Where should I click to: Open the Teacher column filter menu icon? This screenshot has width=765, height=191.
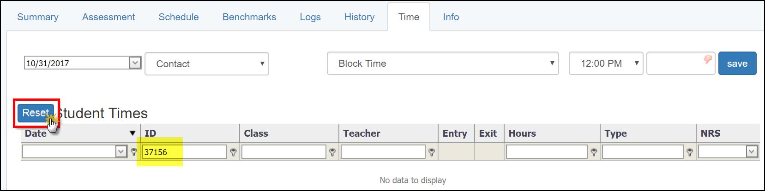[432, 152]
